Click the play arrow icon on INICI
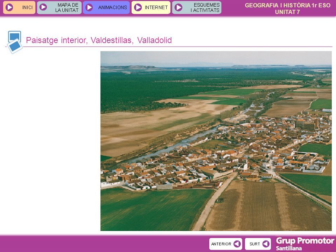 (9, 7)
